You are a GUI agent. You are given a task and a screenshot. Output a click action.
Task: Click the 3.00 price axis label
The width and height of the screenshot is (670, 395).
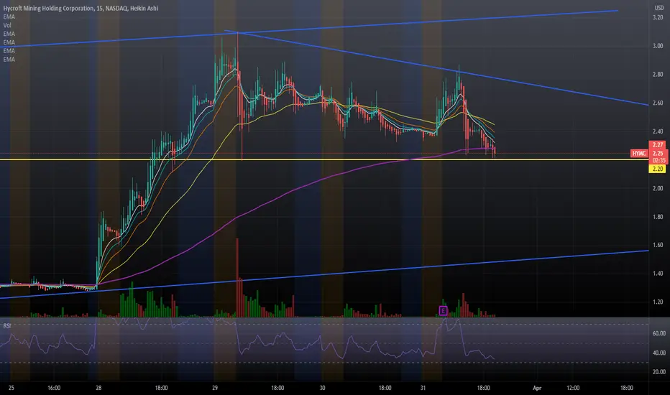point(658,46)
